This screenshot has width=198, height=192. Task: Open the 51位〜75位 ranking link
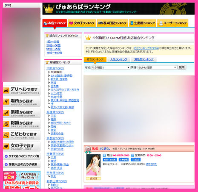(x=53, y=49)
